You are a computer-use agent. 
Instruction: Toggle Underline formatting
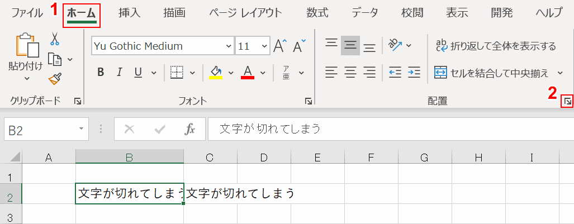138,73
